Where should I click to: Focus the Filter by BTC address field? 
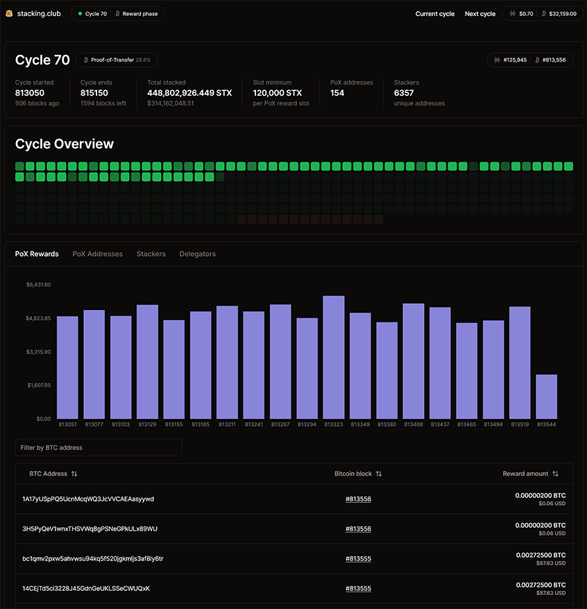pos(99,448)
